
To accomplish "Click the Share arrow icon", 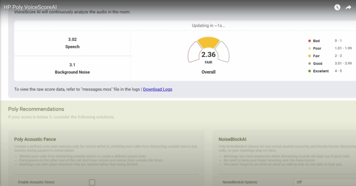I will (348, 7).
